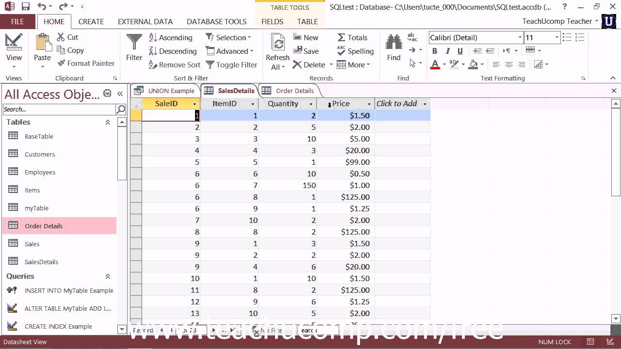Screen dimensions: 621x349
Task: Open the All Access Objects menu arrow
Action: (107, 94)
